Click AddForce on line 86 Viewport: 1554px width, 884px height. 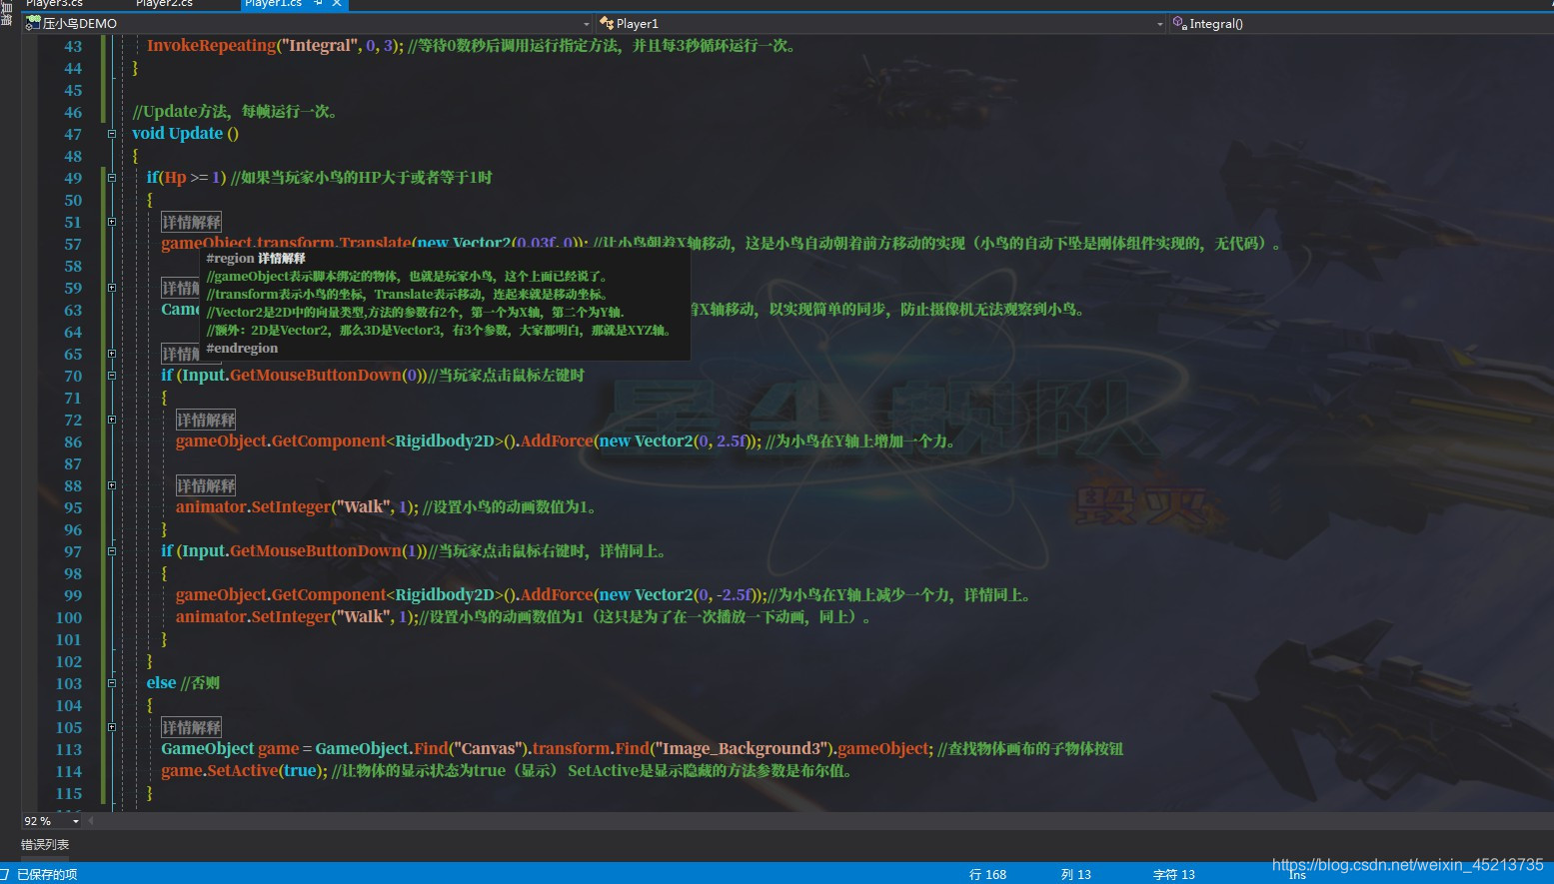point(557,442)
